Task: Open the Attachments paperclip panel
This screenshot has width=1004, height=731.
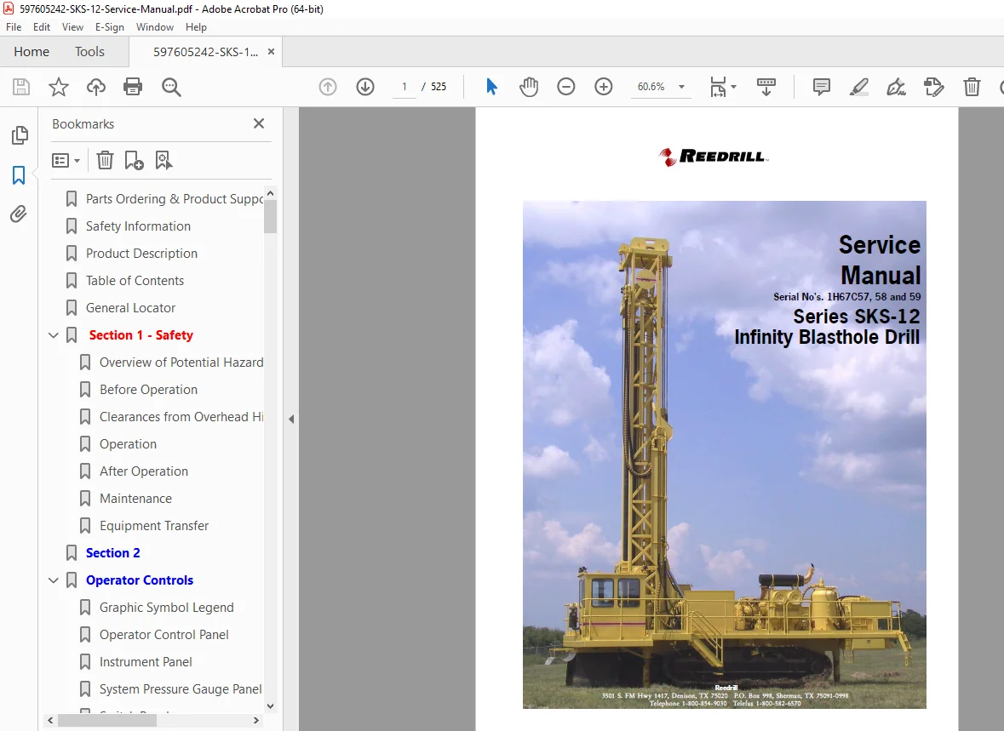Action: tap(19, 214)
